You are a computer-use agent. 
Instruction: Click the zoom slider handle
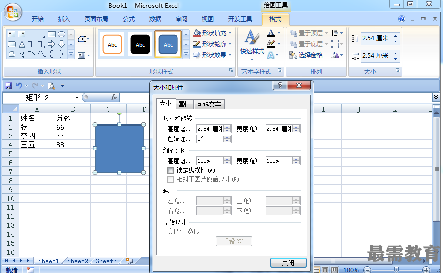(x=396, y=270)
